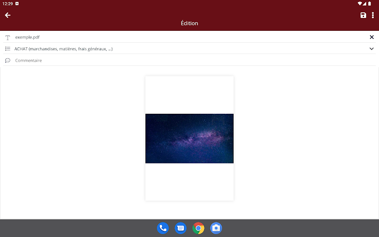This screenshot has width=379, height=237.
Task: Open the Messages app in the dock
Action: point(180,228)
